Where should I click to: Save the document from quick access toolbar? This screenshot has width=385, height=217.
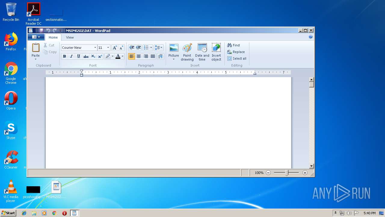pyautogui.click(x=41, y=30)
